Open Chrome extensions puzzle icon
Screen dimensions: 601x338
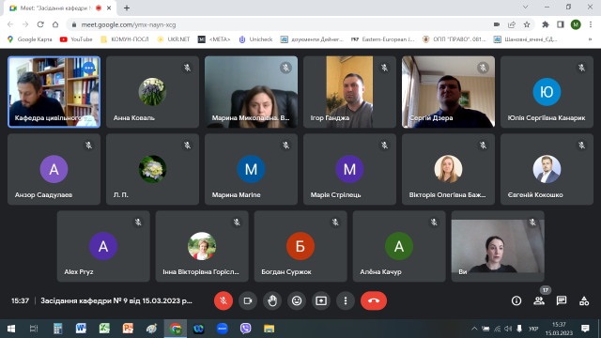[545, 24]
